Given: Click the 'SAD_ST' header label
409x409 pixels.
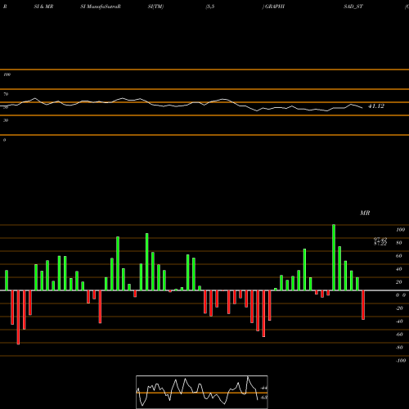Looking at the screenshot, I should point(353,7).
